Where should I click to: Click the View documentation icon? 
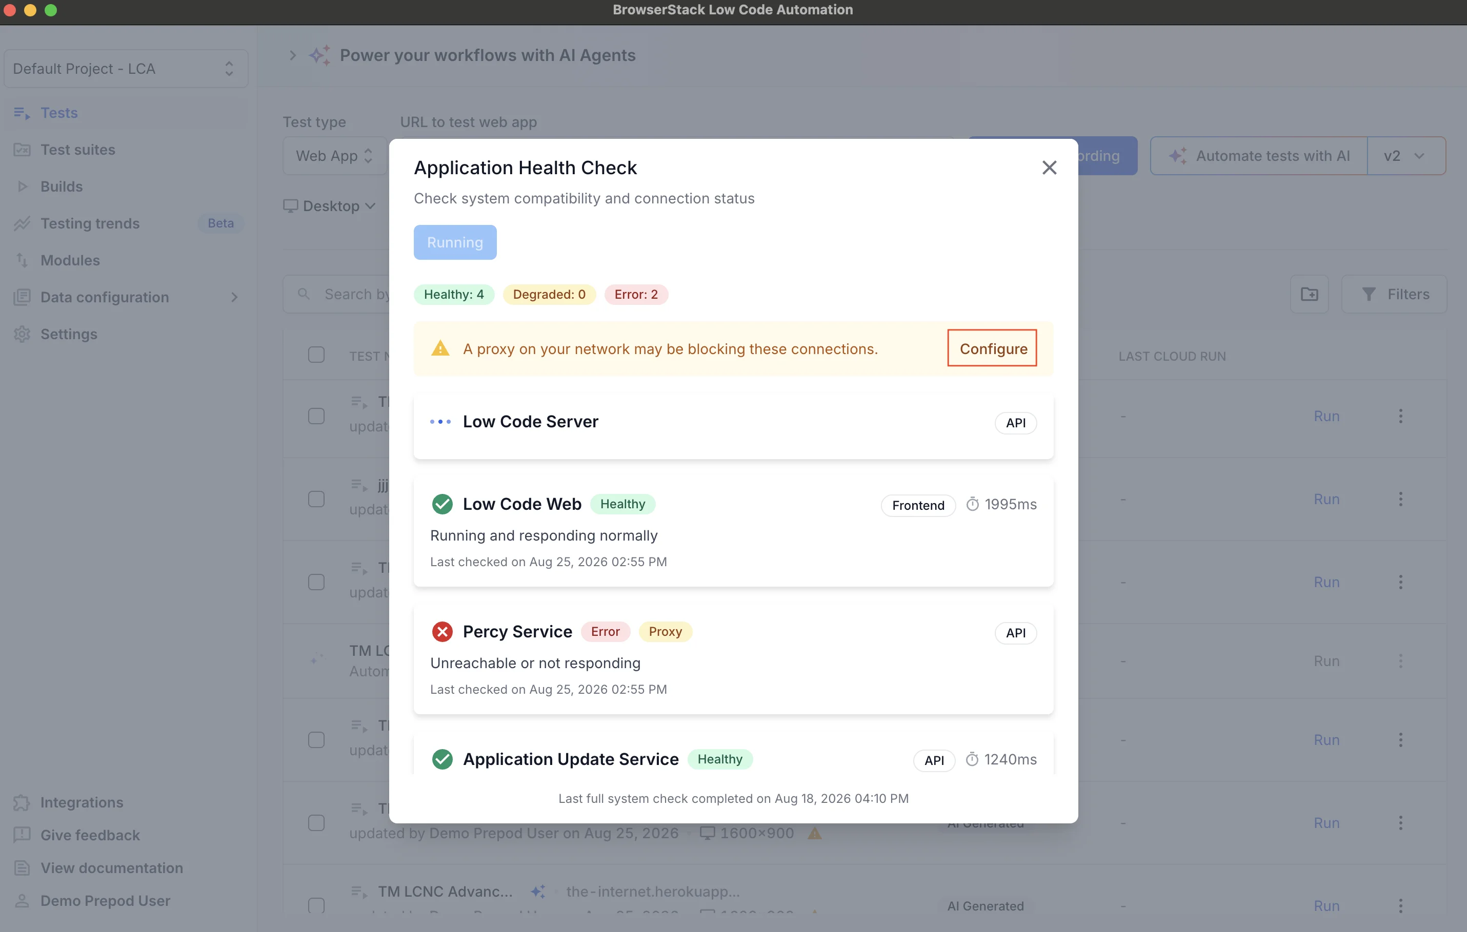pyautogui.click(x=22, y=867)
